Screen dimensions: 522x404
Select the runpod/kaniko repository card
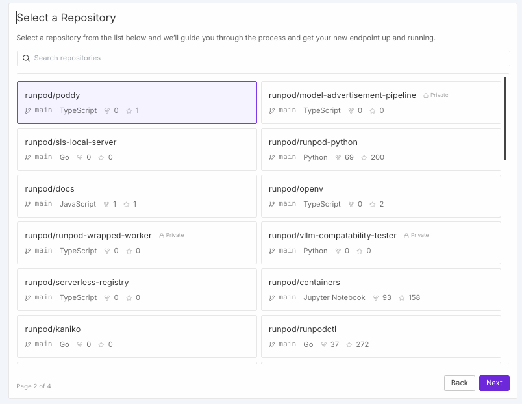(136, 336)
